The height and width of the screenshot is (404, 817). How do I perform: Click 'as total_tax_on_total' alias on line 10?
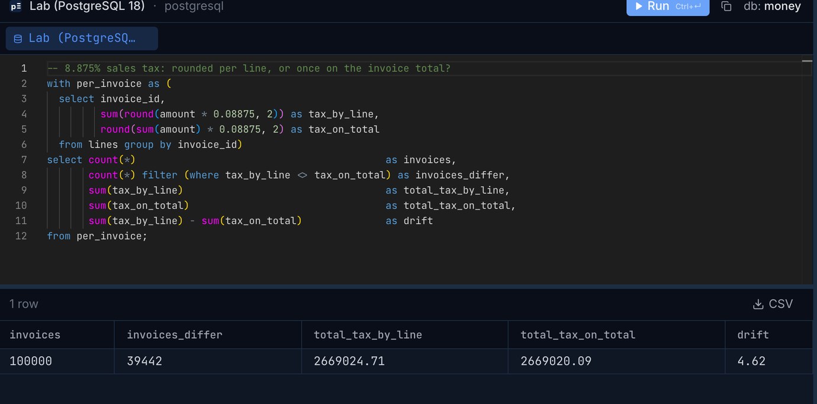(451, 206)
